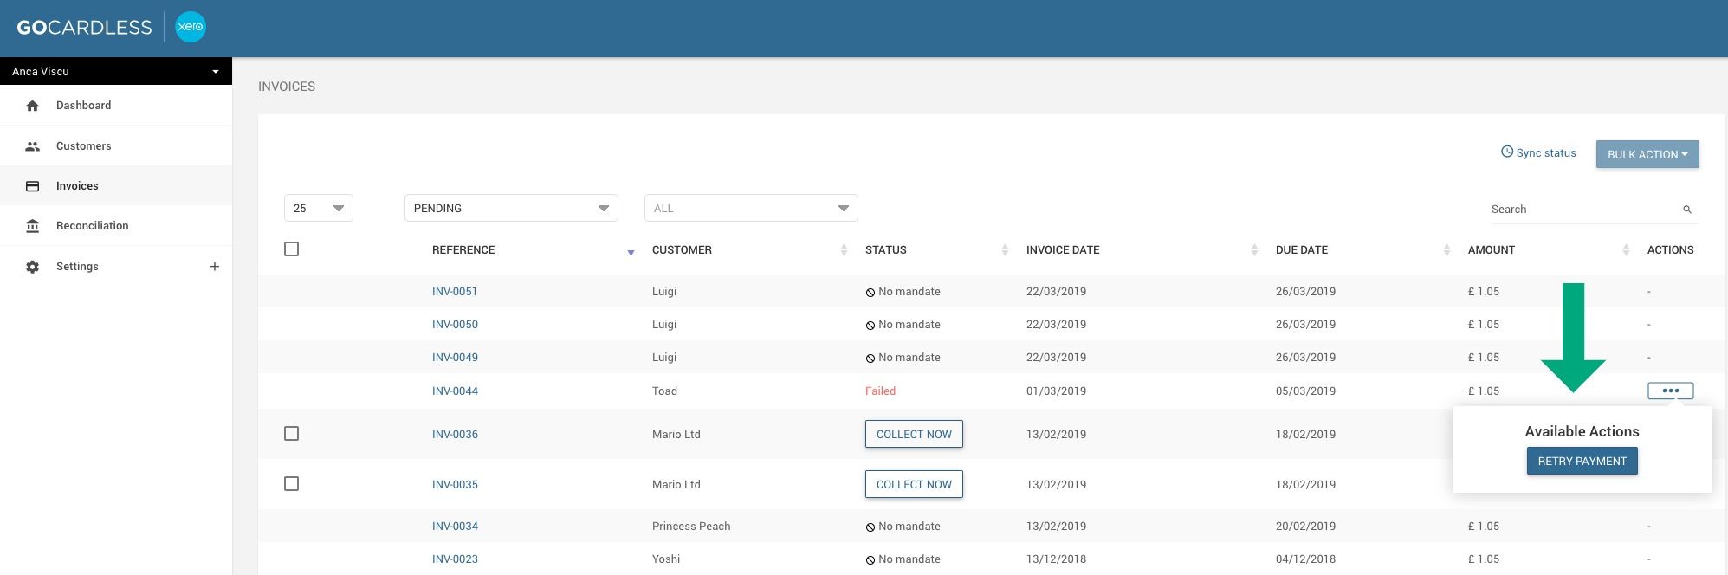The width and height of the screenshot is (1728, 575).
Task: Click invoice date 13/12/2018
Action: pyautogui.click(x=1056, y=559)
